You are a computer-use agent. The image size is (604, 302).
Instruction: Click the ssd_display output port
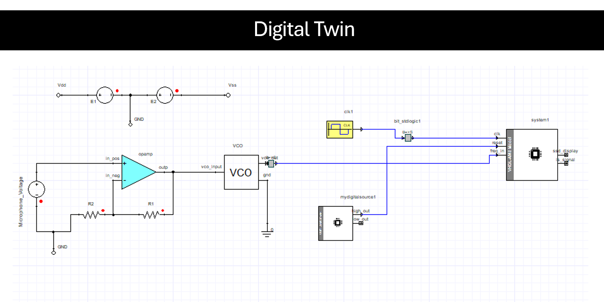(566, 155)
